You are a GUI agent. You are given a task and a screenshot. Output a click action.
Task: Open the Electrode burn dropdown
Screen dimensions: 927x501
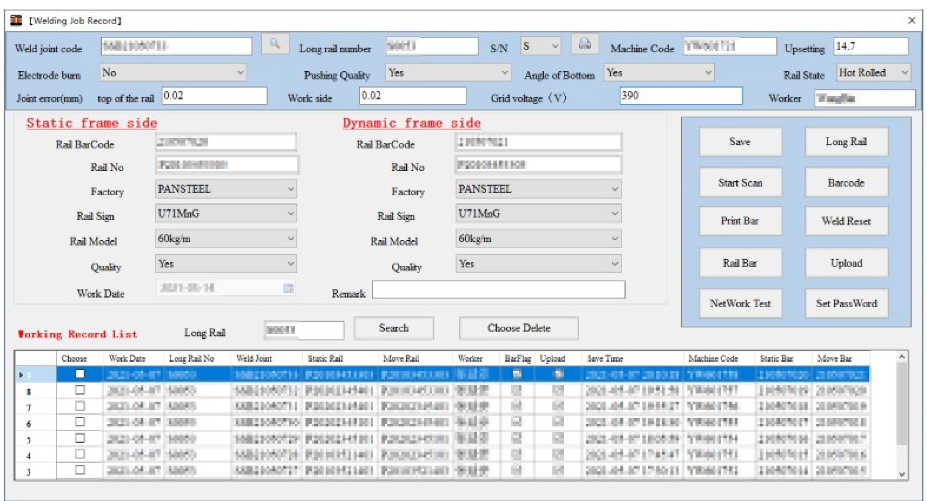[240, 73]
